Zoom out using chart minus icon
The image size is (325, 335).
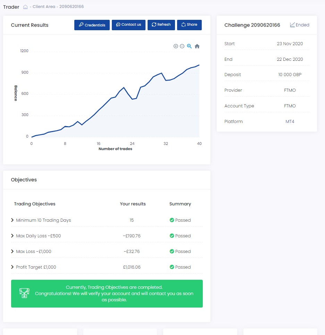pos(182,46)
